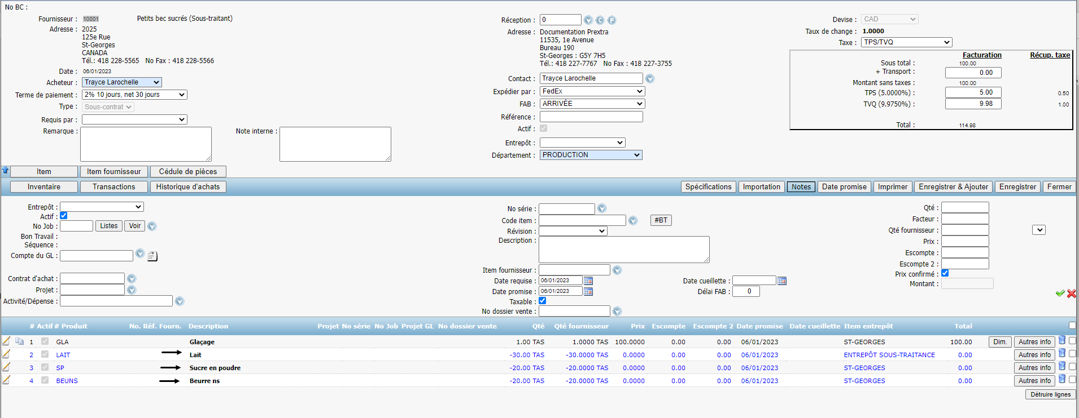Click the notepad icon beside Compte du GL
The height and width of the screenshot is (418, 1079).
tap(152, 256)
